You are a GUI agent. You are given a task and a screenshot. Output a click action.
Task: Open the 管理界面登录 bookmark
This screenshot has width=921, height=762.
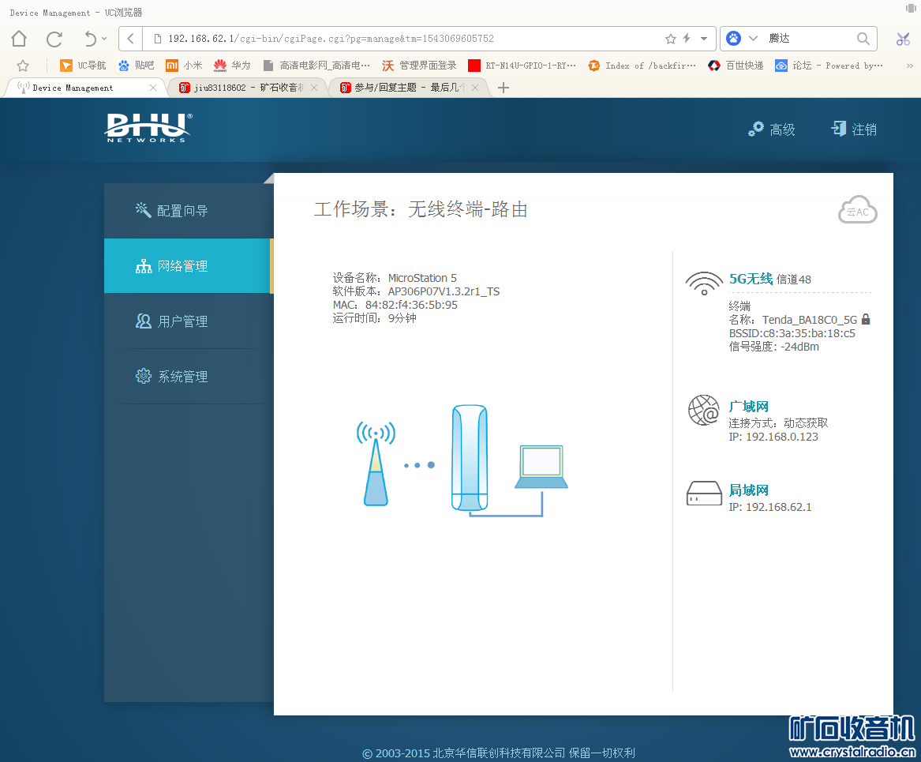419,66
